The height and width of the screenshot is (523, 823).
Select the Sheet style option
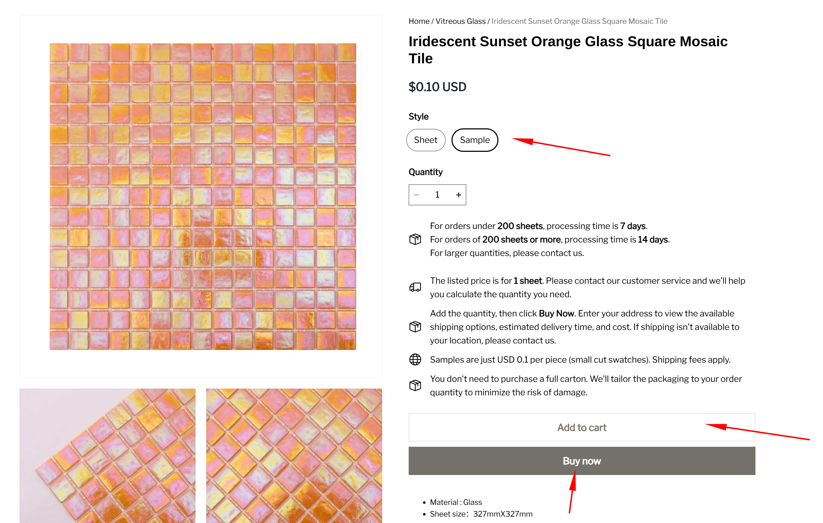point(426,140)
